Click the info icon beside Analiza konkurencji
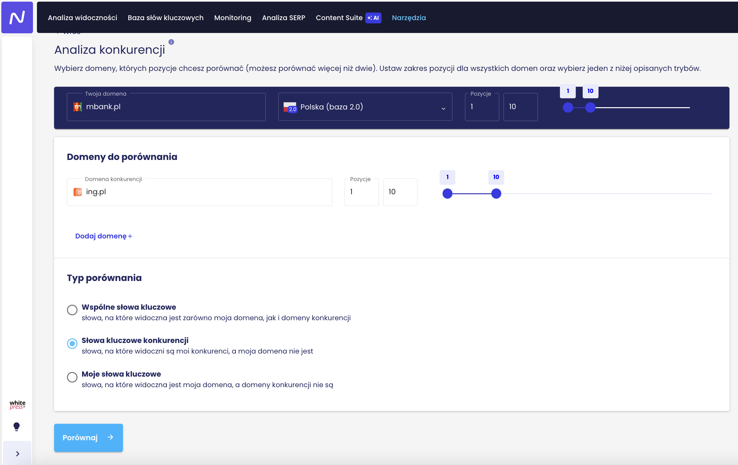Screen dimensions: 738x465 171,42
